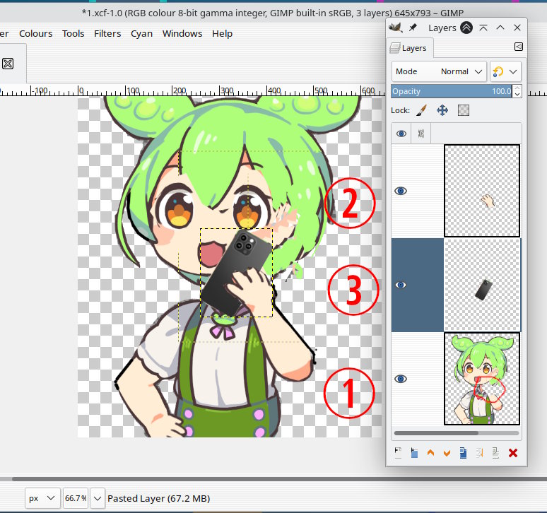This screenshot has width=547, height=513.
Task: Click the new layer group icon
Action: tap(415, 453)
